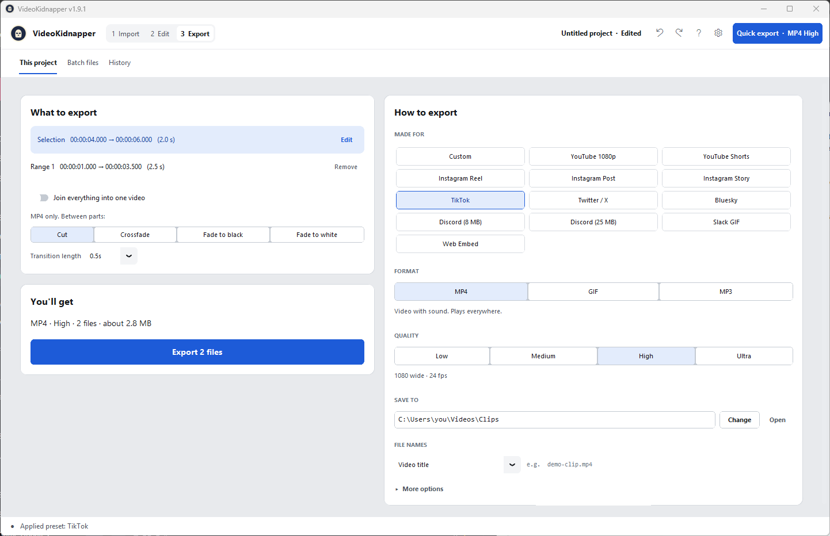Screen dimensions: 830x536
Task: Click Change save folder button
Action: click(x=740, y=420)
